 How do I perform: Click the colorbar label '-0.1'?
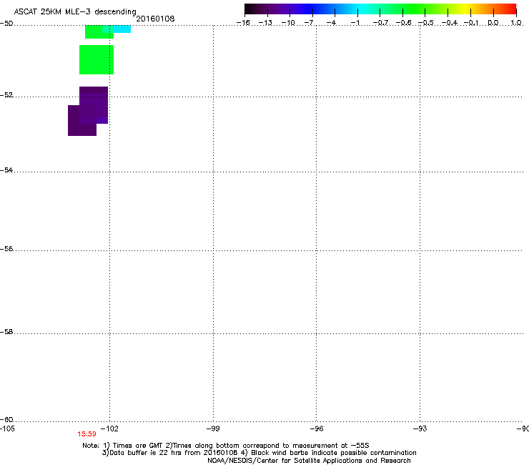coord(471,23)
